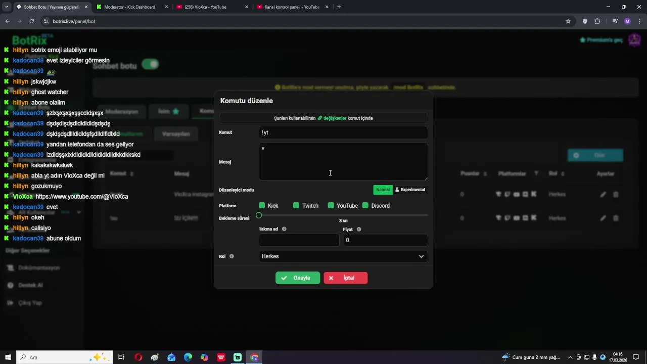Go back in the browser
This screenshot has width=647, height=364.
coord(7,21)
